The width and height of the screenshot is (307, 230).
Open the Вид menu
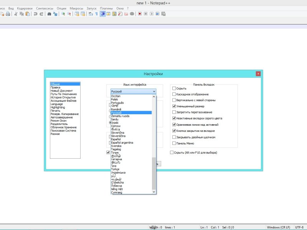[11, 8]
